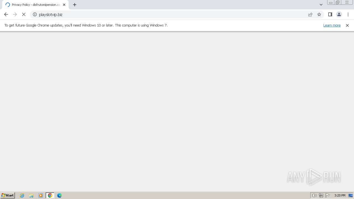Open Action Center flag icon

[x=328, y=195]
